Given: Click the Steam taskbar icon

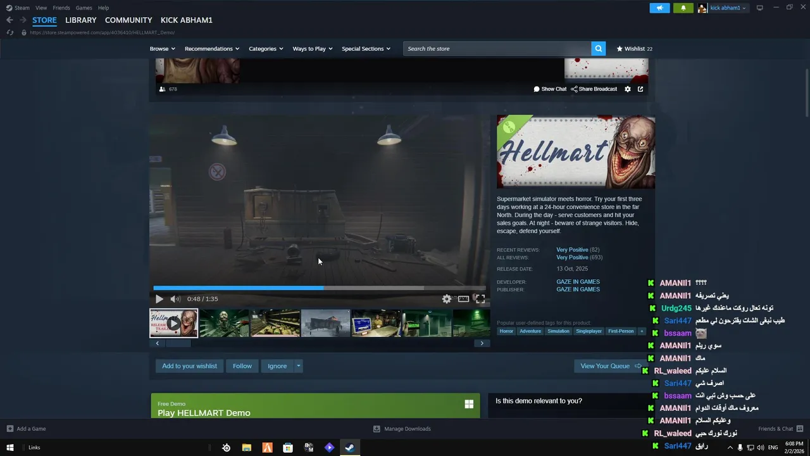Looking at the screenshot, I should (349, 448).
